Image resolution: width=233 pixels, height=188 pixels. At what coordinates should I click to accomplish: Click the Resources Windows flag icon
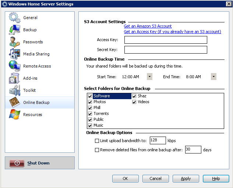(14, 115)
